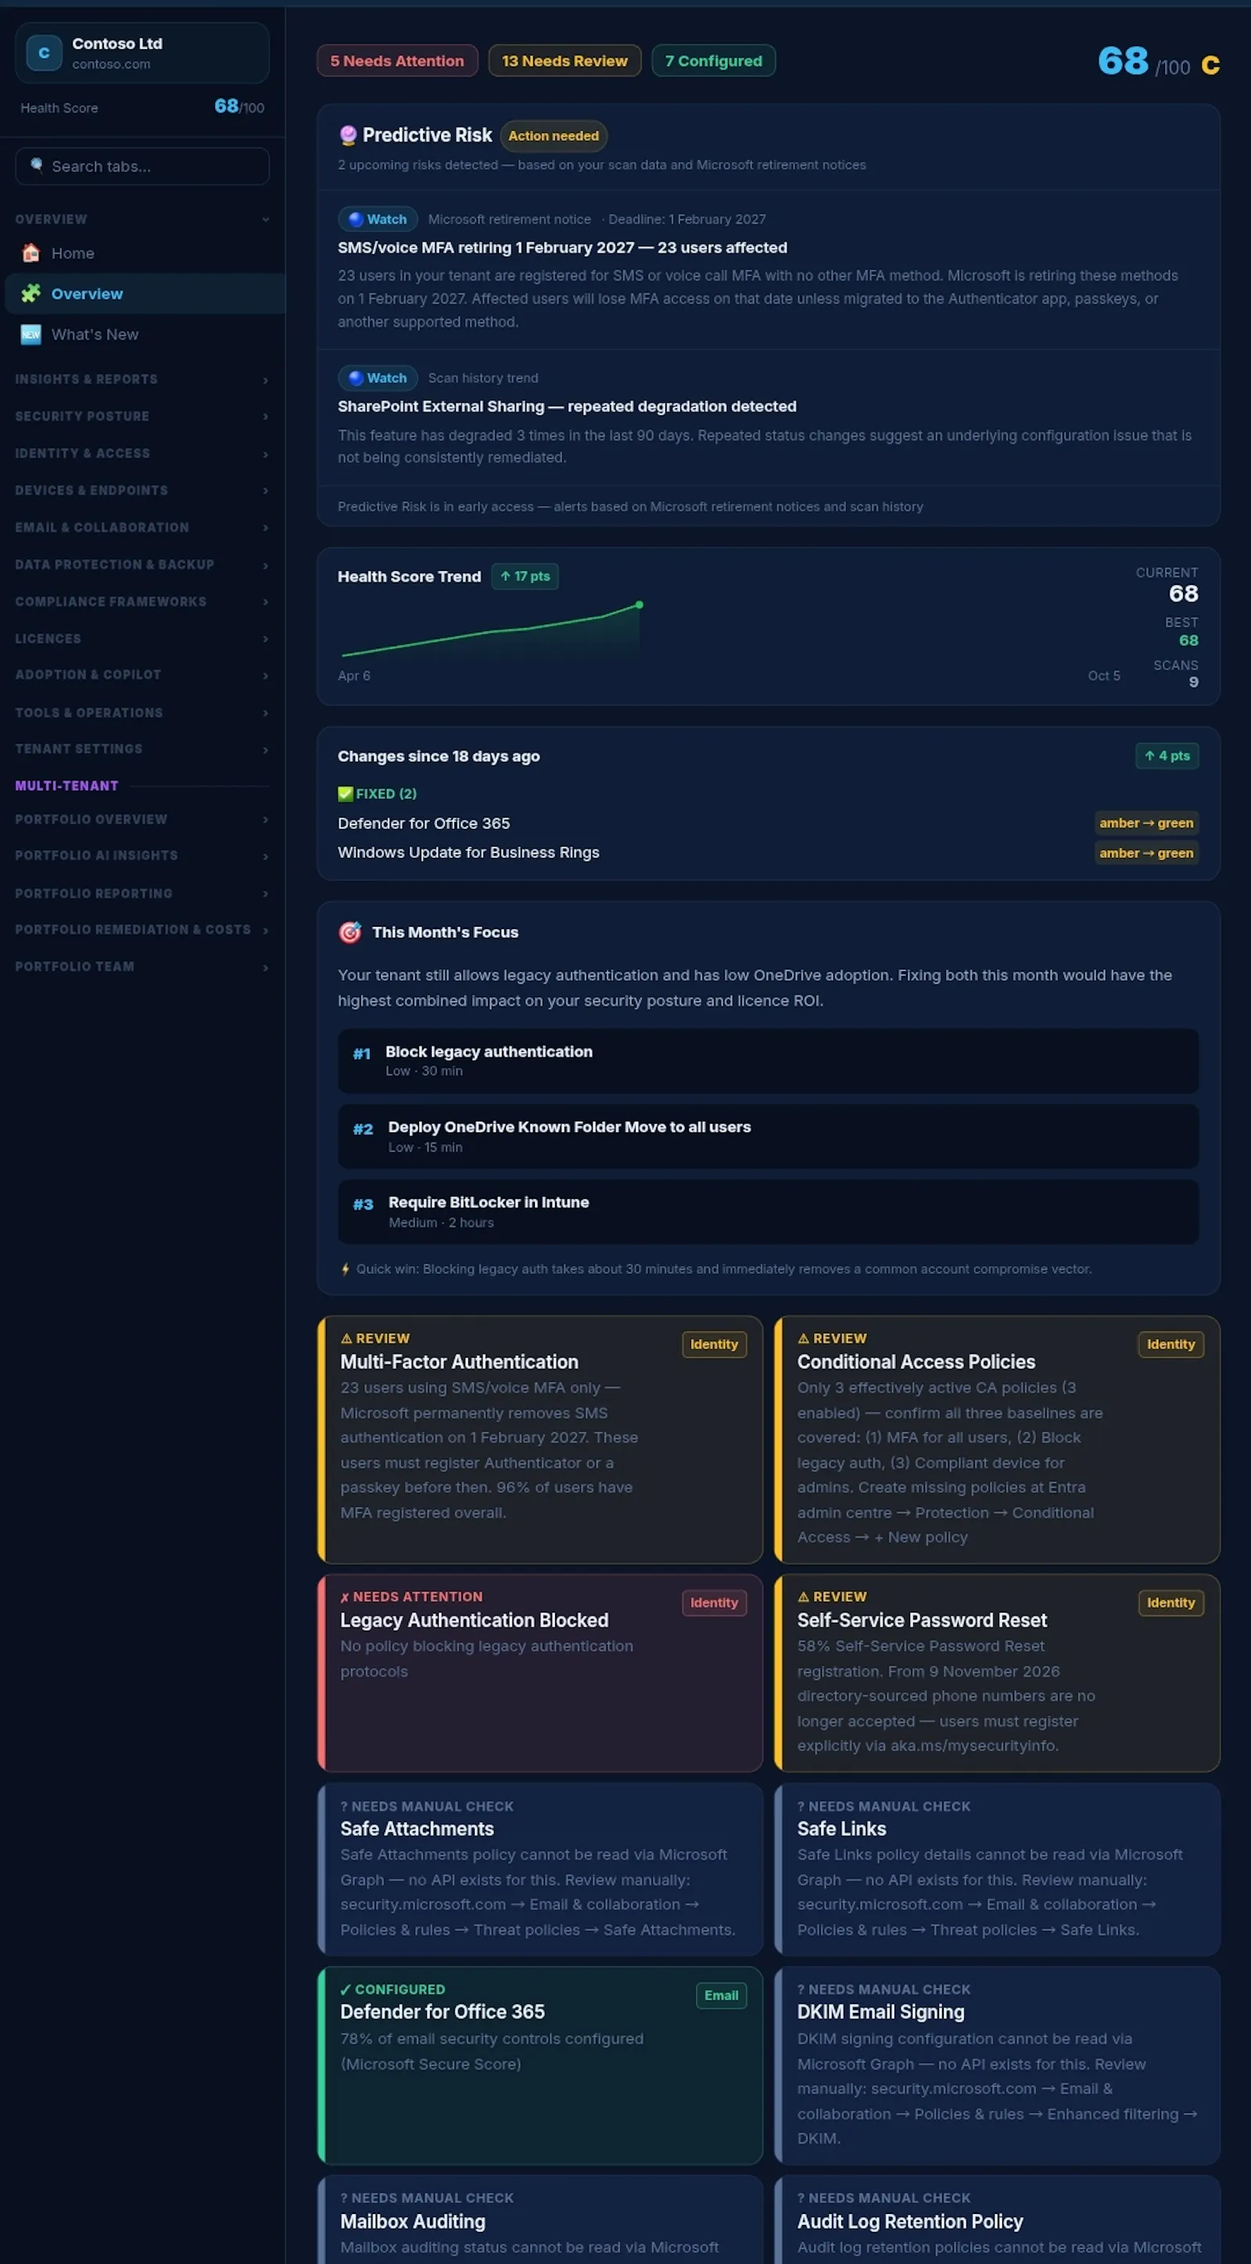
Task: Expand the Adoption & Copilot section
Action: (142, 675)
